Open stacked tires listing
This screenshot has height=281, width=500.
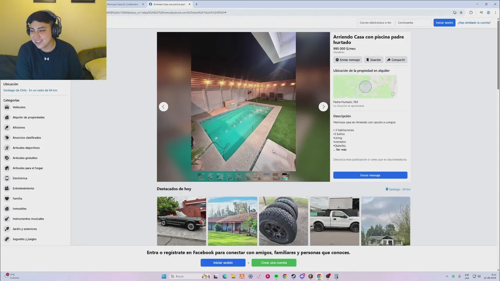click(x=284, y=221)
